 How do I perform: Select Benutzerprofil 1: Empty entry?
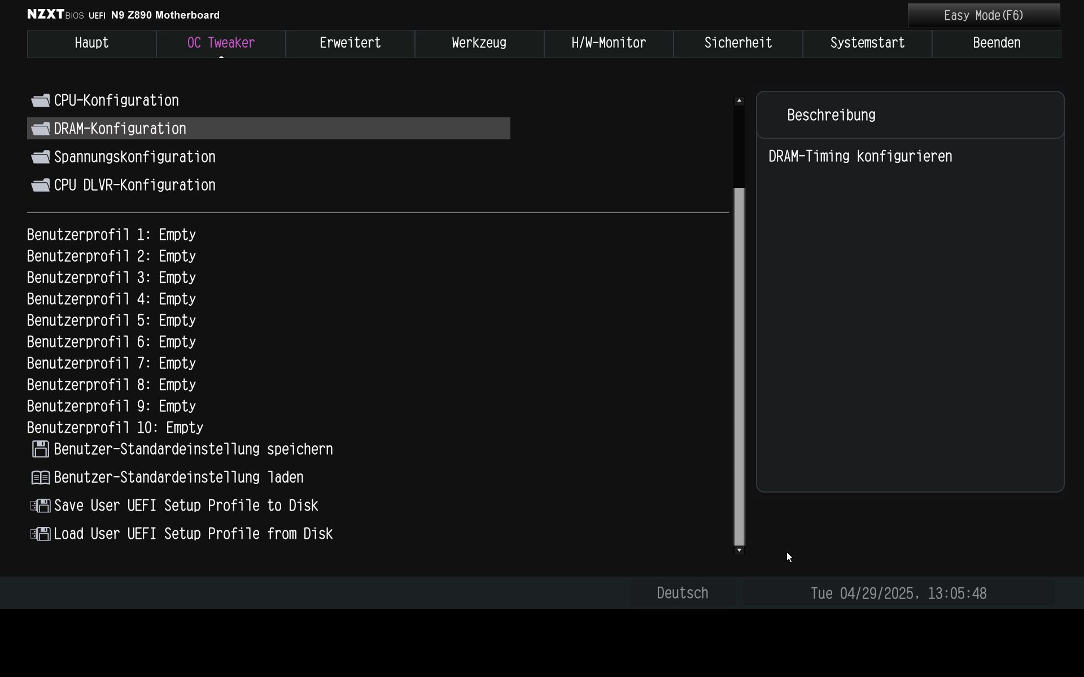pos(111,235)
